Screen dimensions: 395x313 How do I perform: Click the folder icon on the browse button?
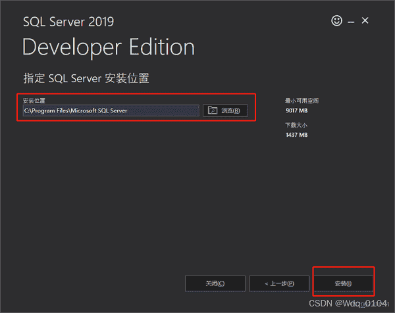(212, 110)
